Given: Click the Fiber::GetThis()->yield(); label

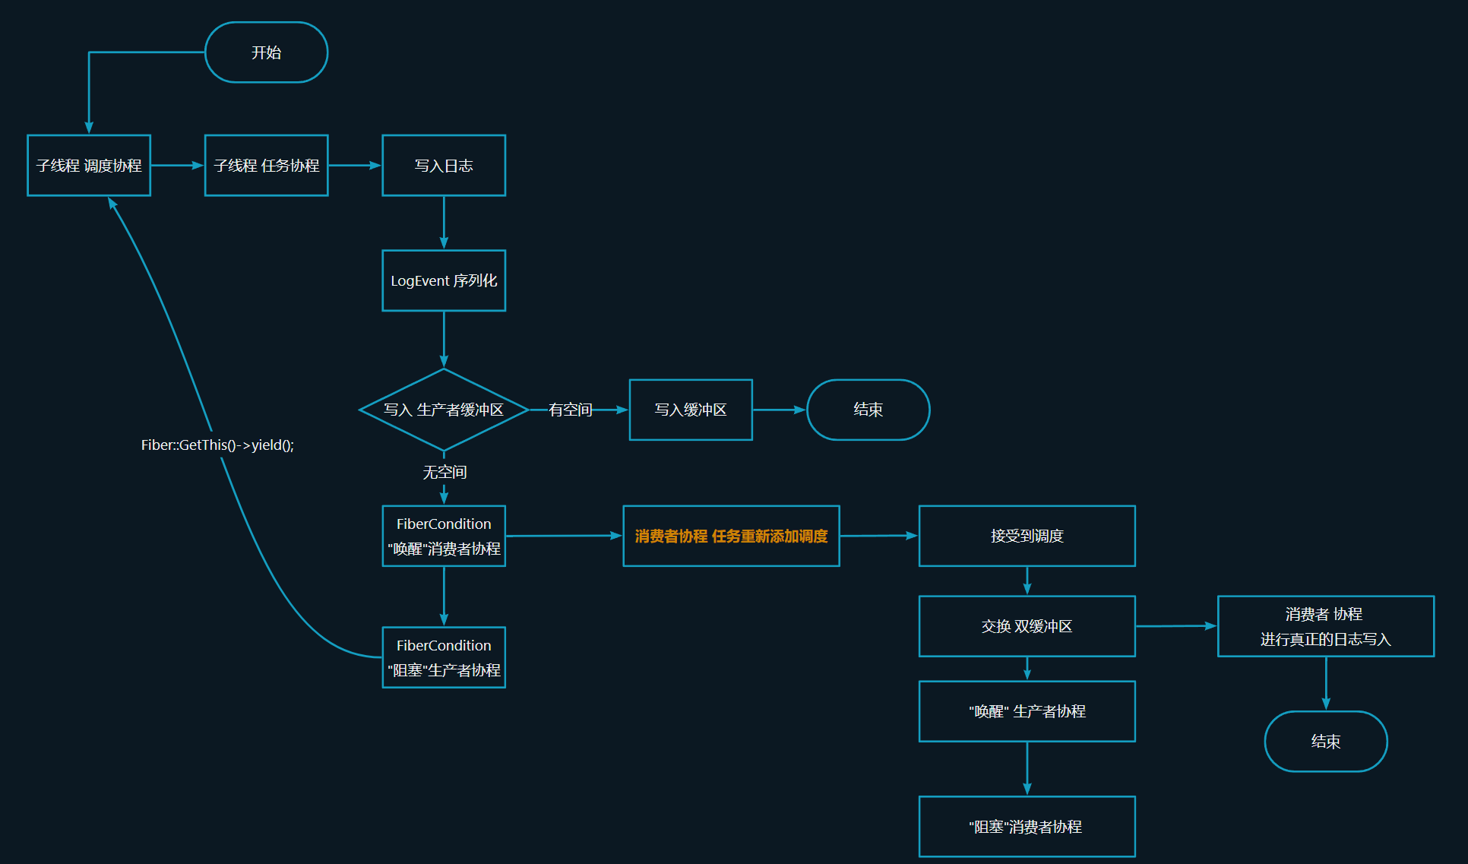Looking at the screenshot, I should (217, 445).
